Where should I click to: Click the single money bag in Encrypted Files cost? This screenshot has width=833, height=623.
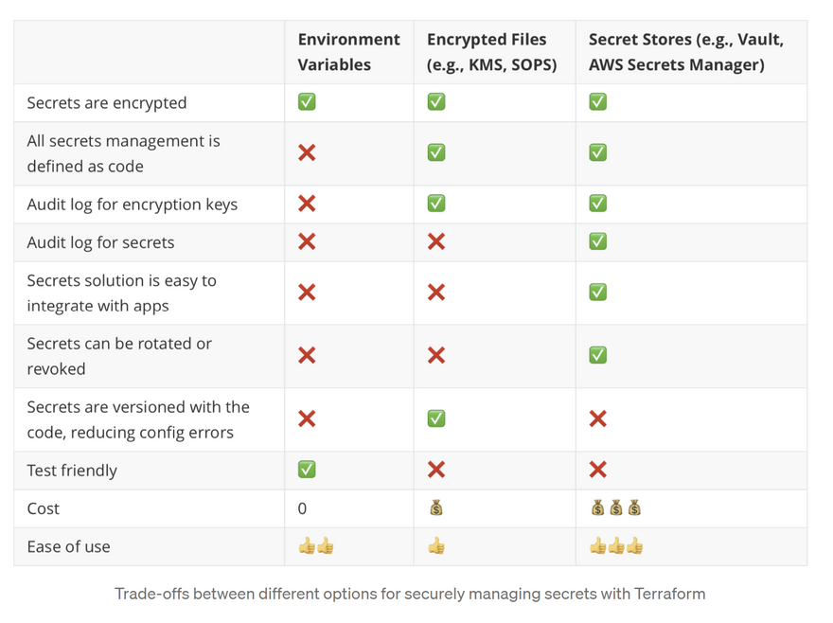435,508
